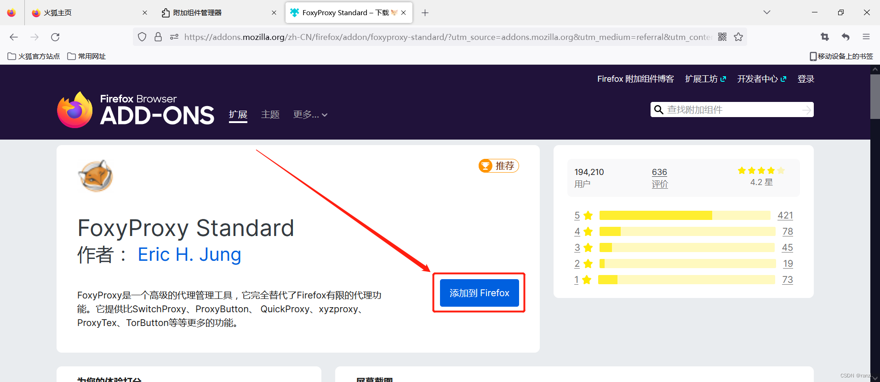
Task: Click the 5-star rating bar
Action: click(x=685, y=215)
